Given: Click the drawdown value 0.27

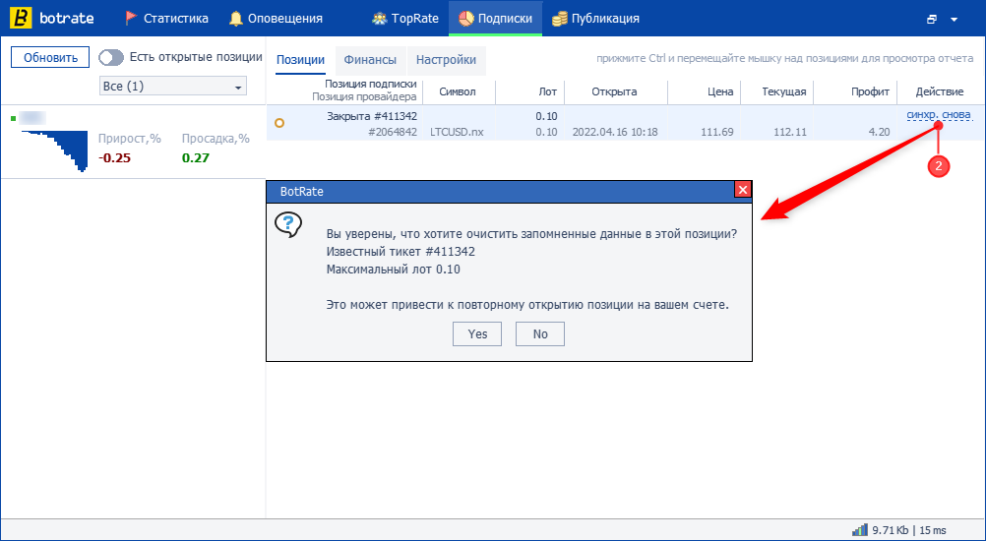Looking at the screenshot, I should point(196,157).
